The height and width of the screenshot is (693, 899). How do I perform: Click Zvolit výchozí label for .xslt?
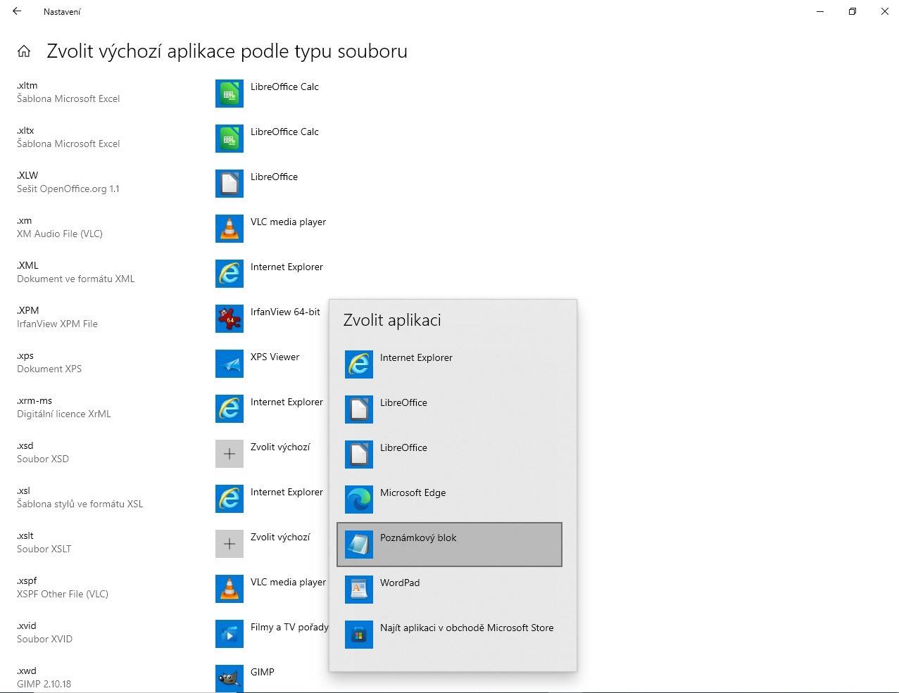(x=280, y=537)
